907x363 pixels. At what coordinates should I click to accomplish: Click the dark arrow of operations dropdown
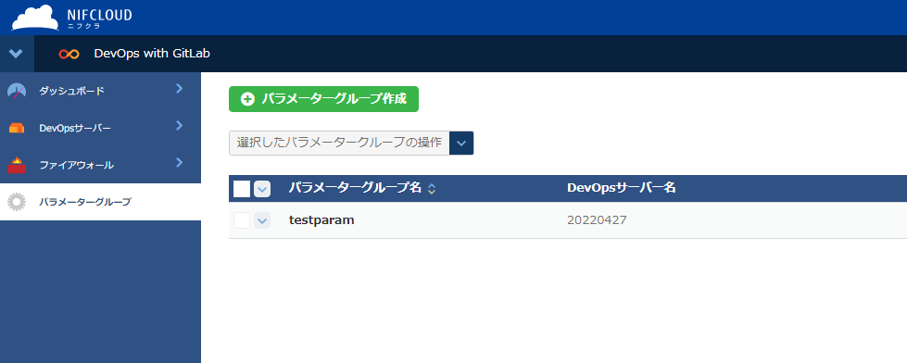[461, 144]
